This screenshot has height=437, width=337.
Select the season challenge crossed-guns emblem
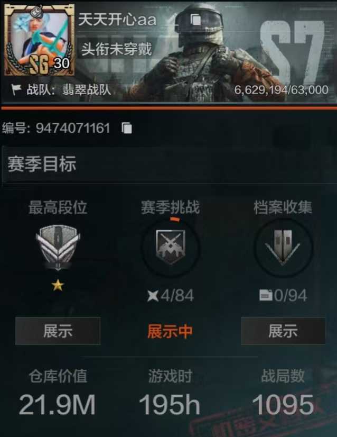pos(170,248)
